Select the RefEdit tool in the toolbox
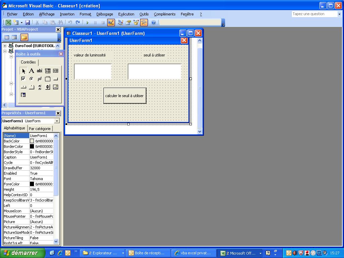344x258 pixels. click(x=23, y=95)
